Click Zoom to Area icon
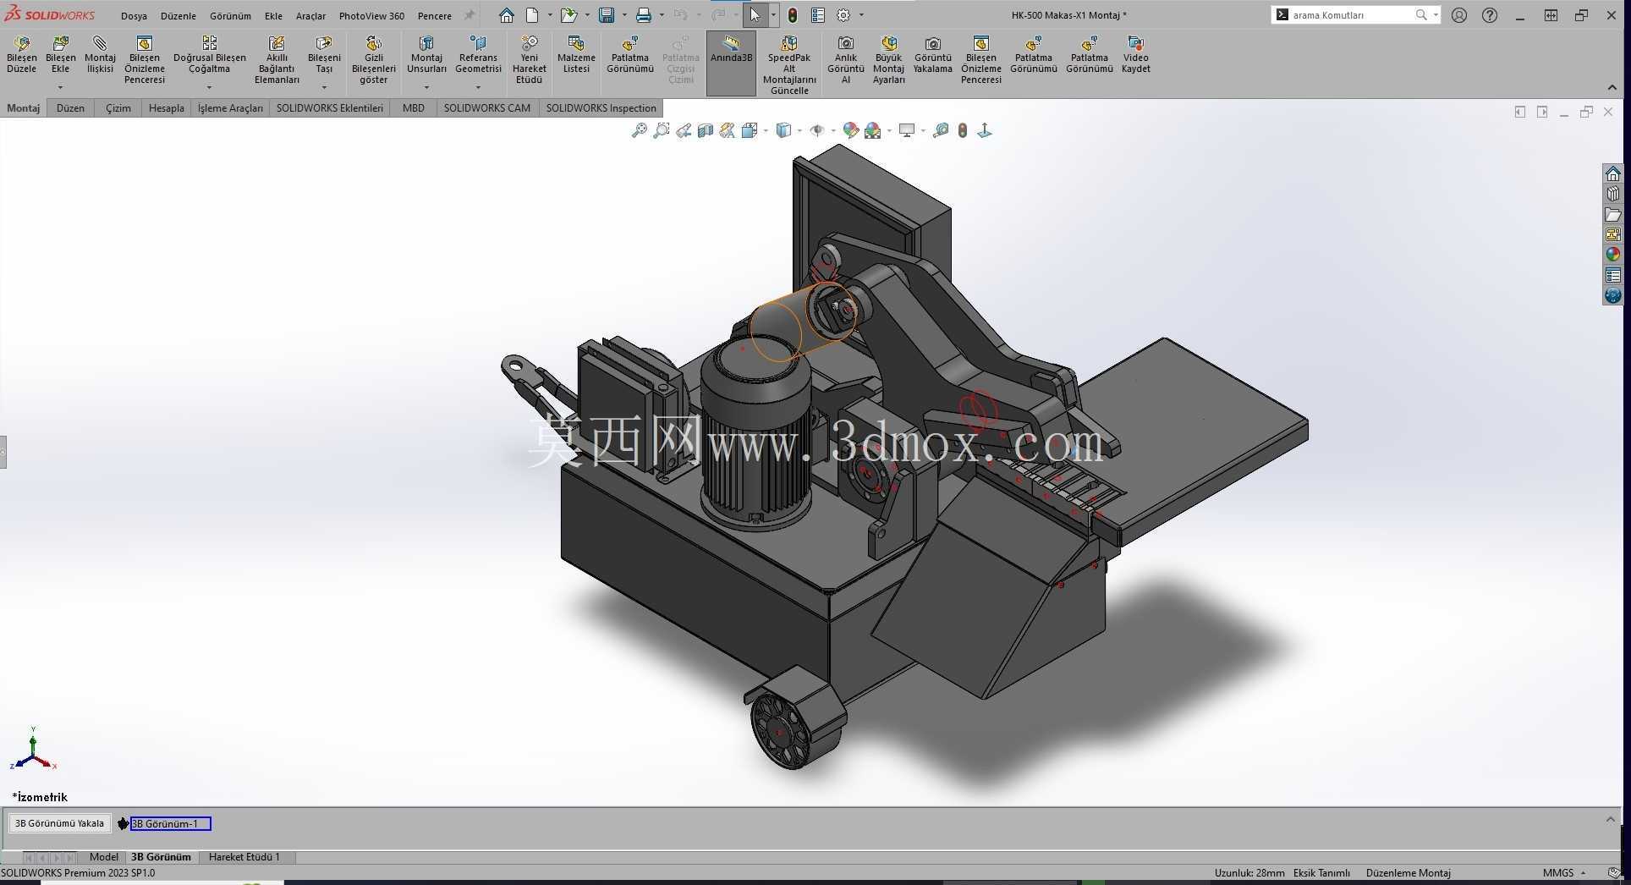Screen dimensions: 1631x885 click(x=662, y=130)
